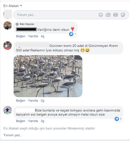Click the bottom Yorum yaz link
Screen dimensions: 130x141
click(13, 135)
